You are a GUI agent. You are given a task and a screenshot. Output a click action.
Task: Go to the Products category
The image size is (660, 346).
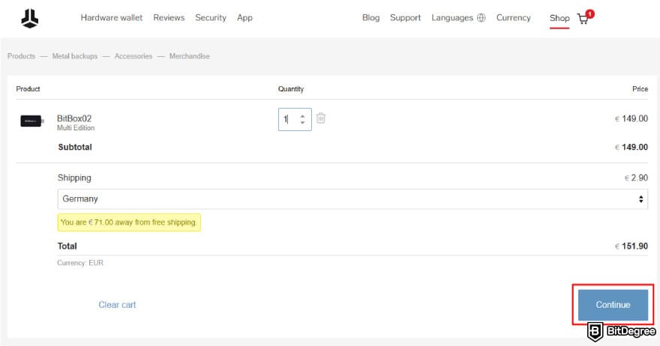pyautogui.click(x=21, y=56)
